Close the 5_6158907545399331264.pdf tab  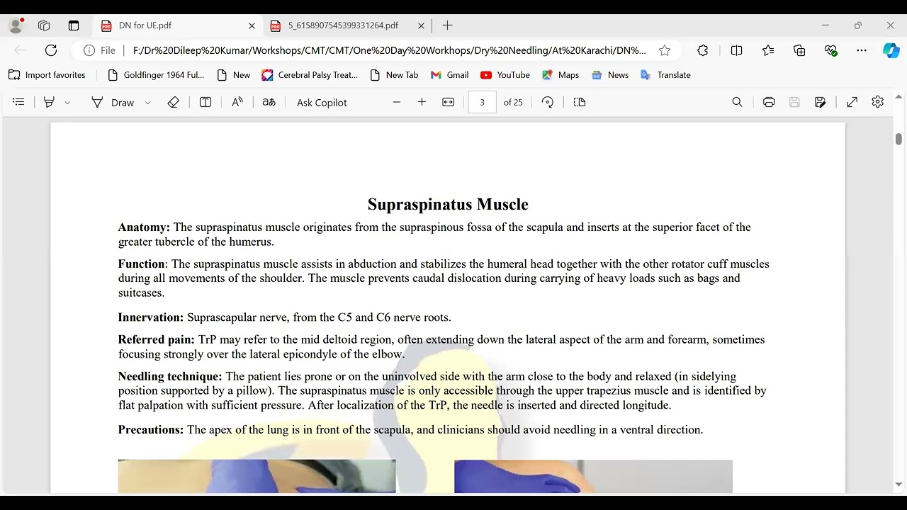coord(421,25)
